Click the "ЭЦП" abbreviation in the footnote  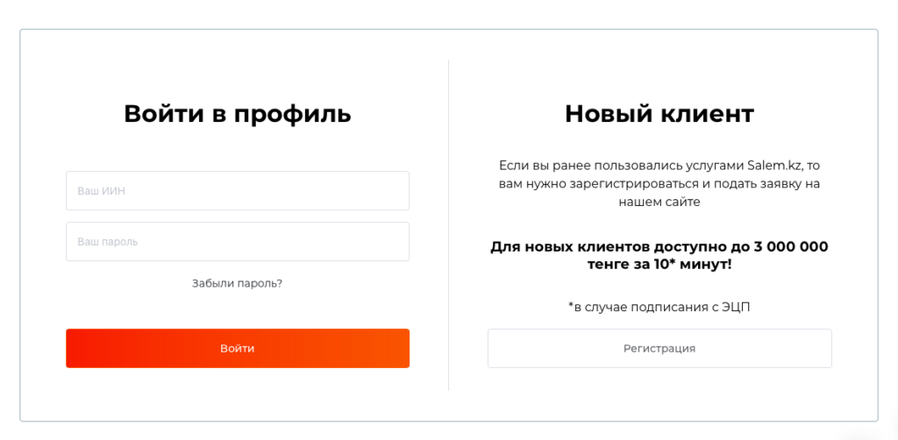[735, 307]
